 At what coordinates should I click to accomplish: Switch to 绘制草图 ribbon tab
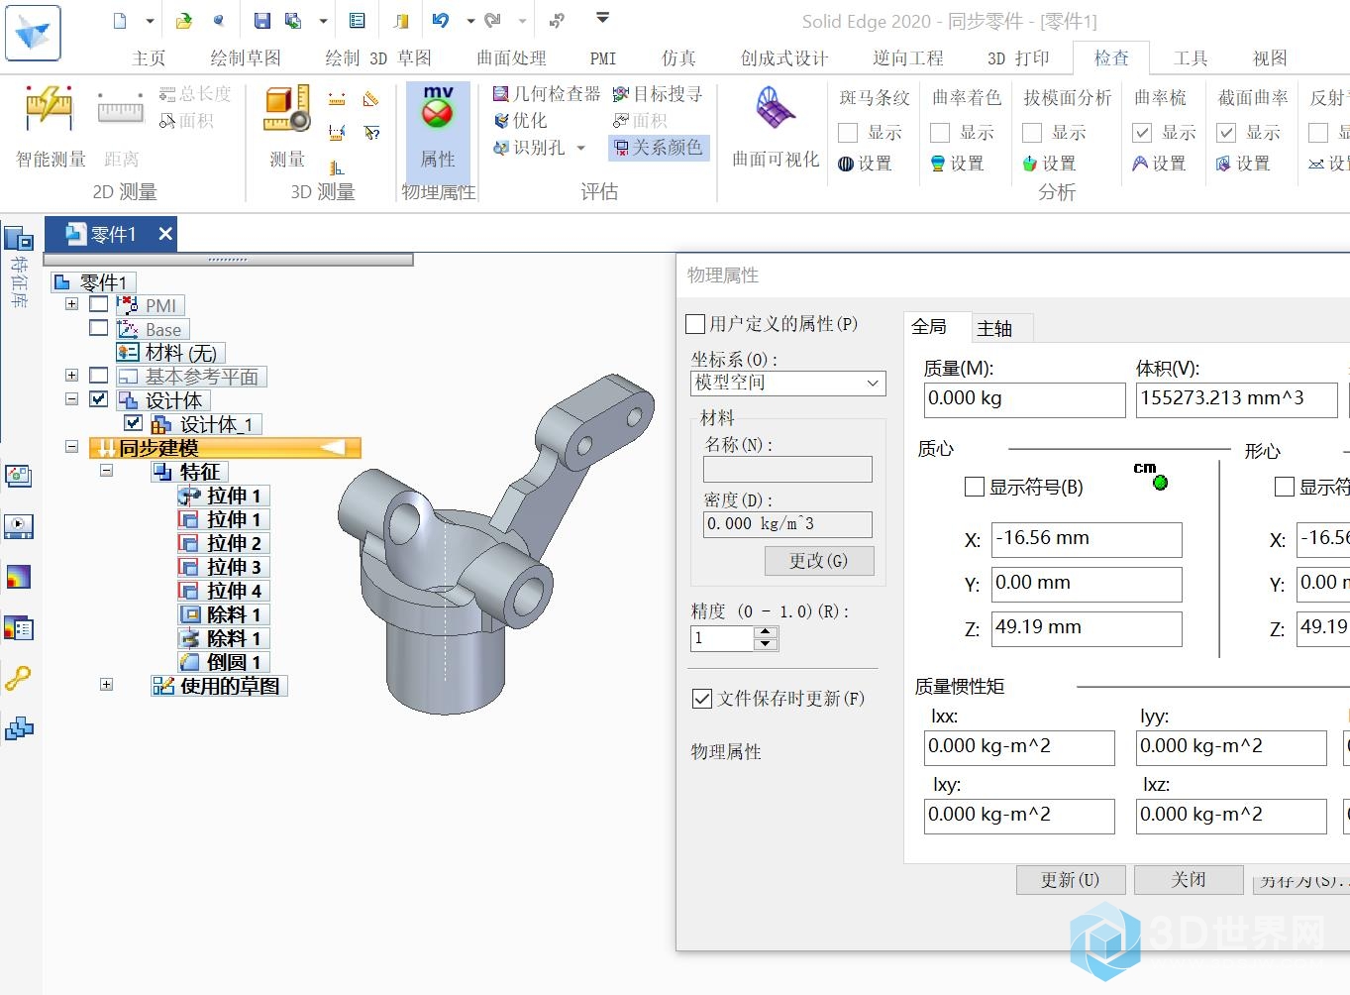click(x=246, y=58)
